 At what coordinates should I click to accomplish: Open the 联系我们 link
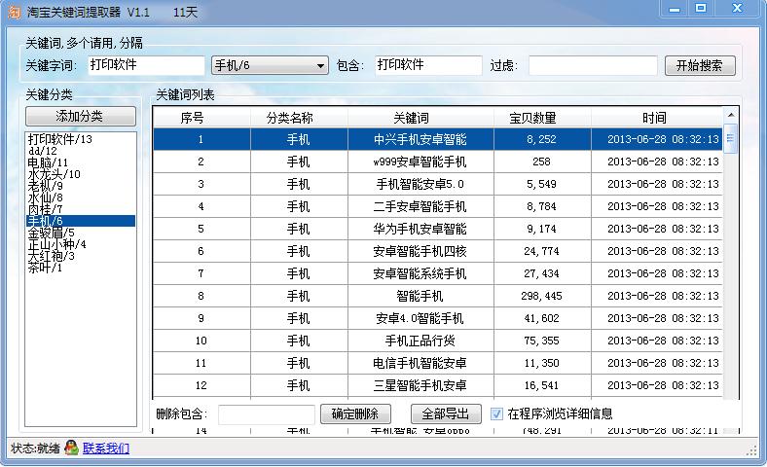tap(106, 449)
